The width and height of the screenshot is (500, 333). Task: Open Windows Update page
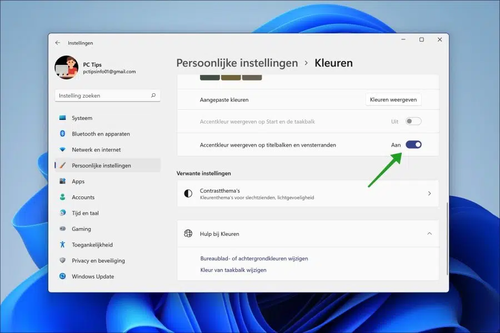(x=108, y=276)
